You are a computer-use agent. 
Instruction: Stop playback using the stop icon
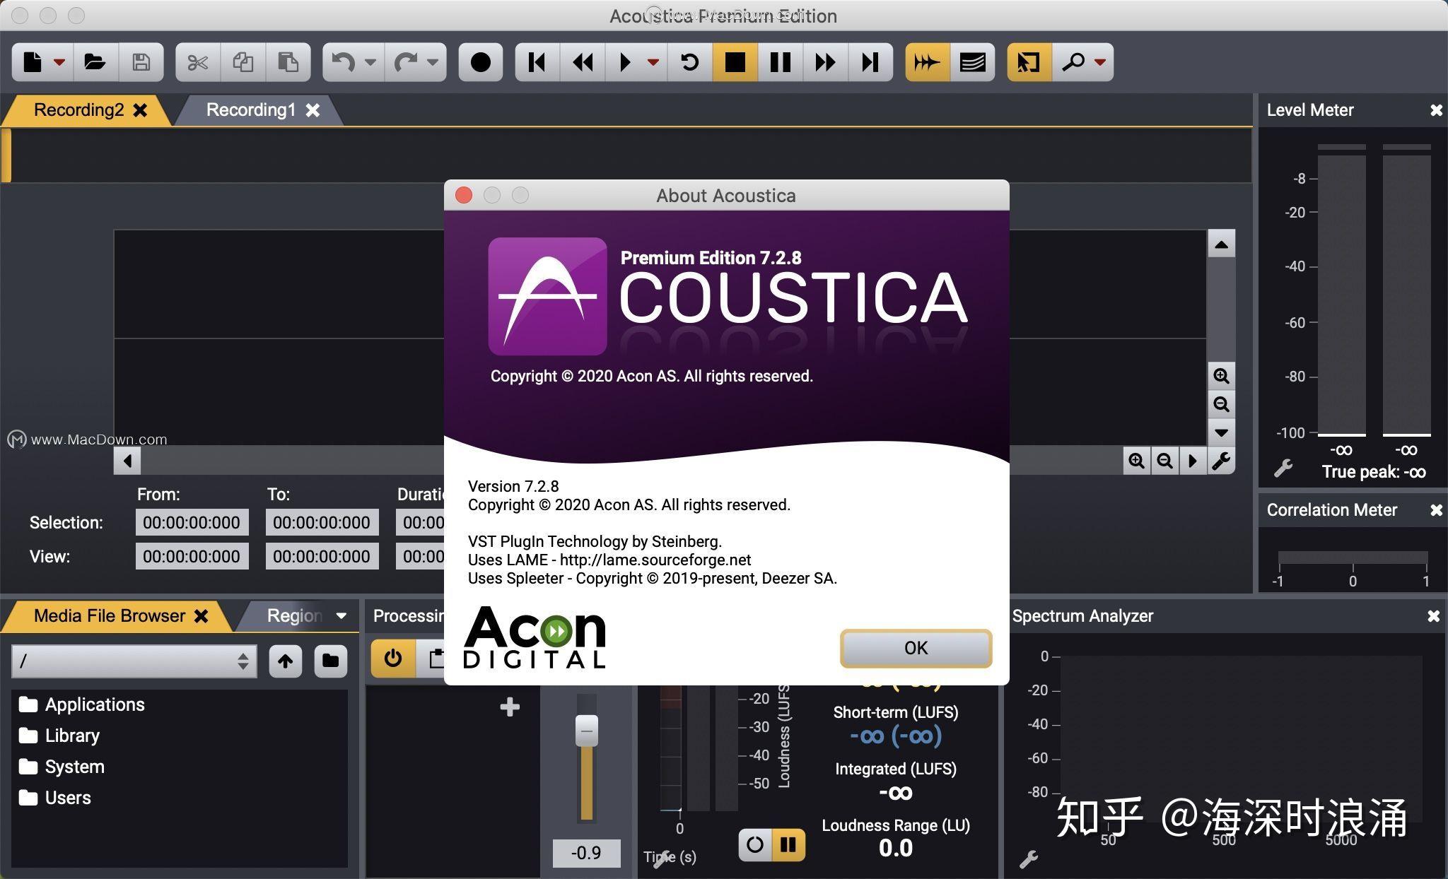coord(735,62)
